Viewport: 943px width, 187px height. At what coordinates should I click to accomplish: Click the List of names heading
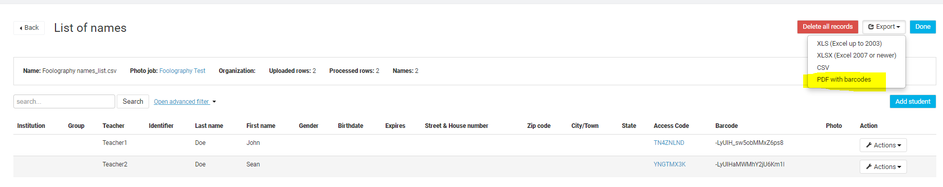coord(90,28)
